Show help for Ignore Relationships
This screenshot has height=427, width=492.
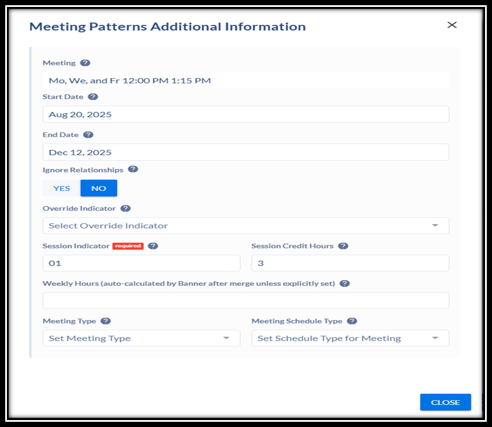133,169
